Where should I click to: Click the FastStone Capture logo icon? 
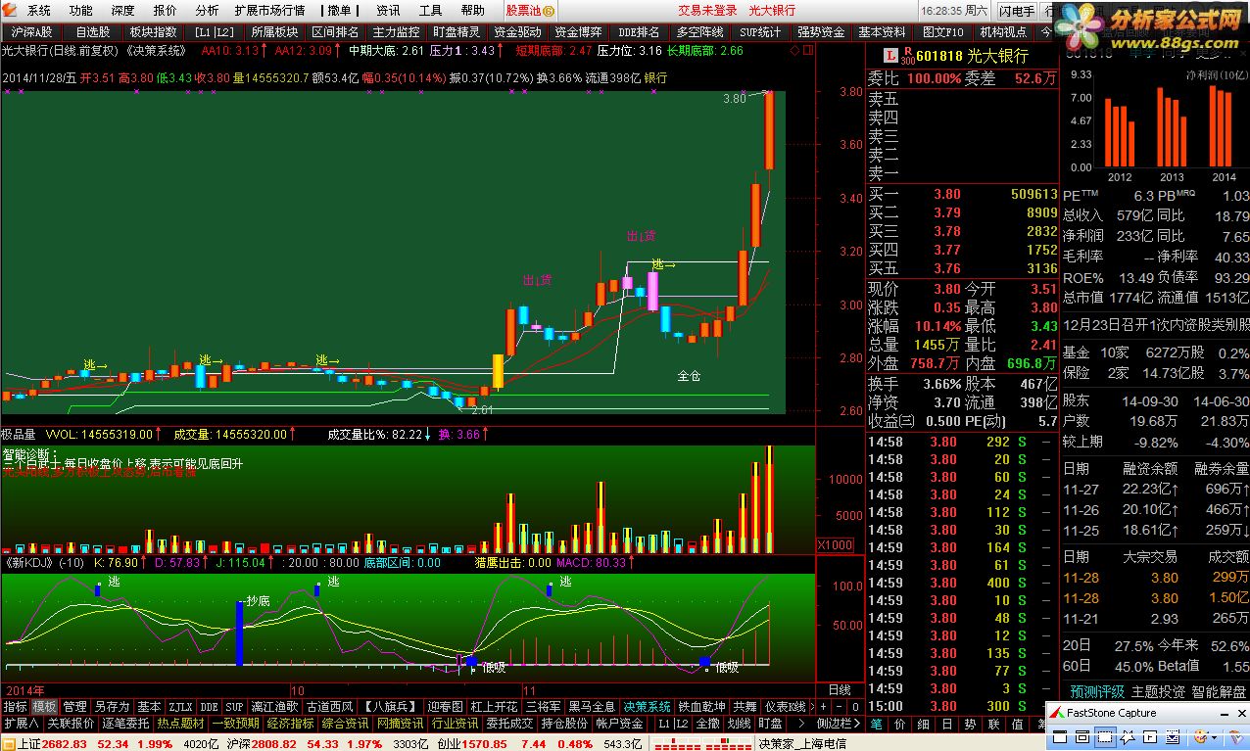coord(1057,713)
